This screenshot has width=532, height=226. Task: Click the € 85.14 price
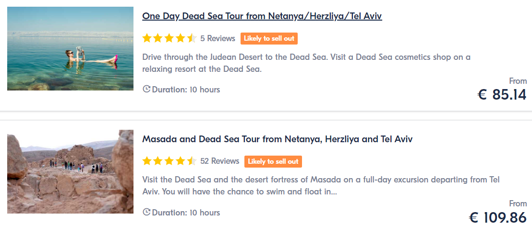point(502,95)
